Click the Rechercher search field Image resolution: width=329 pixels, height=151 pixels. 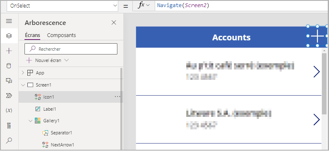click(x=71, y=49)
